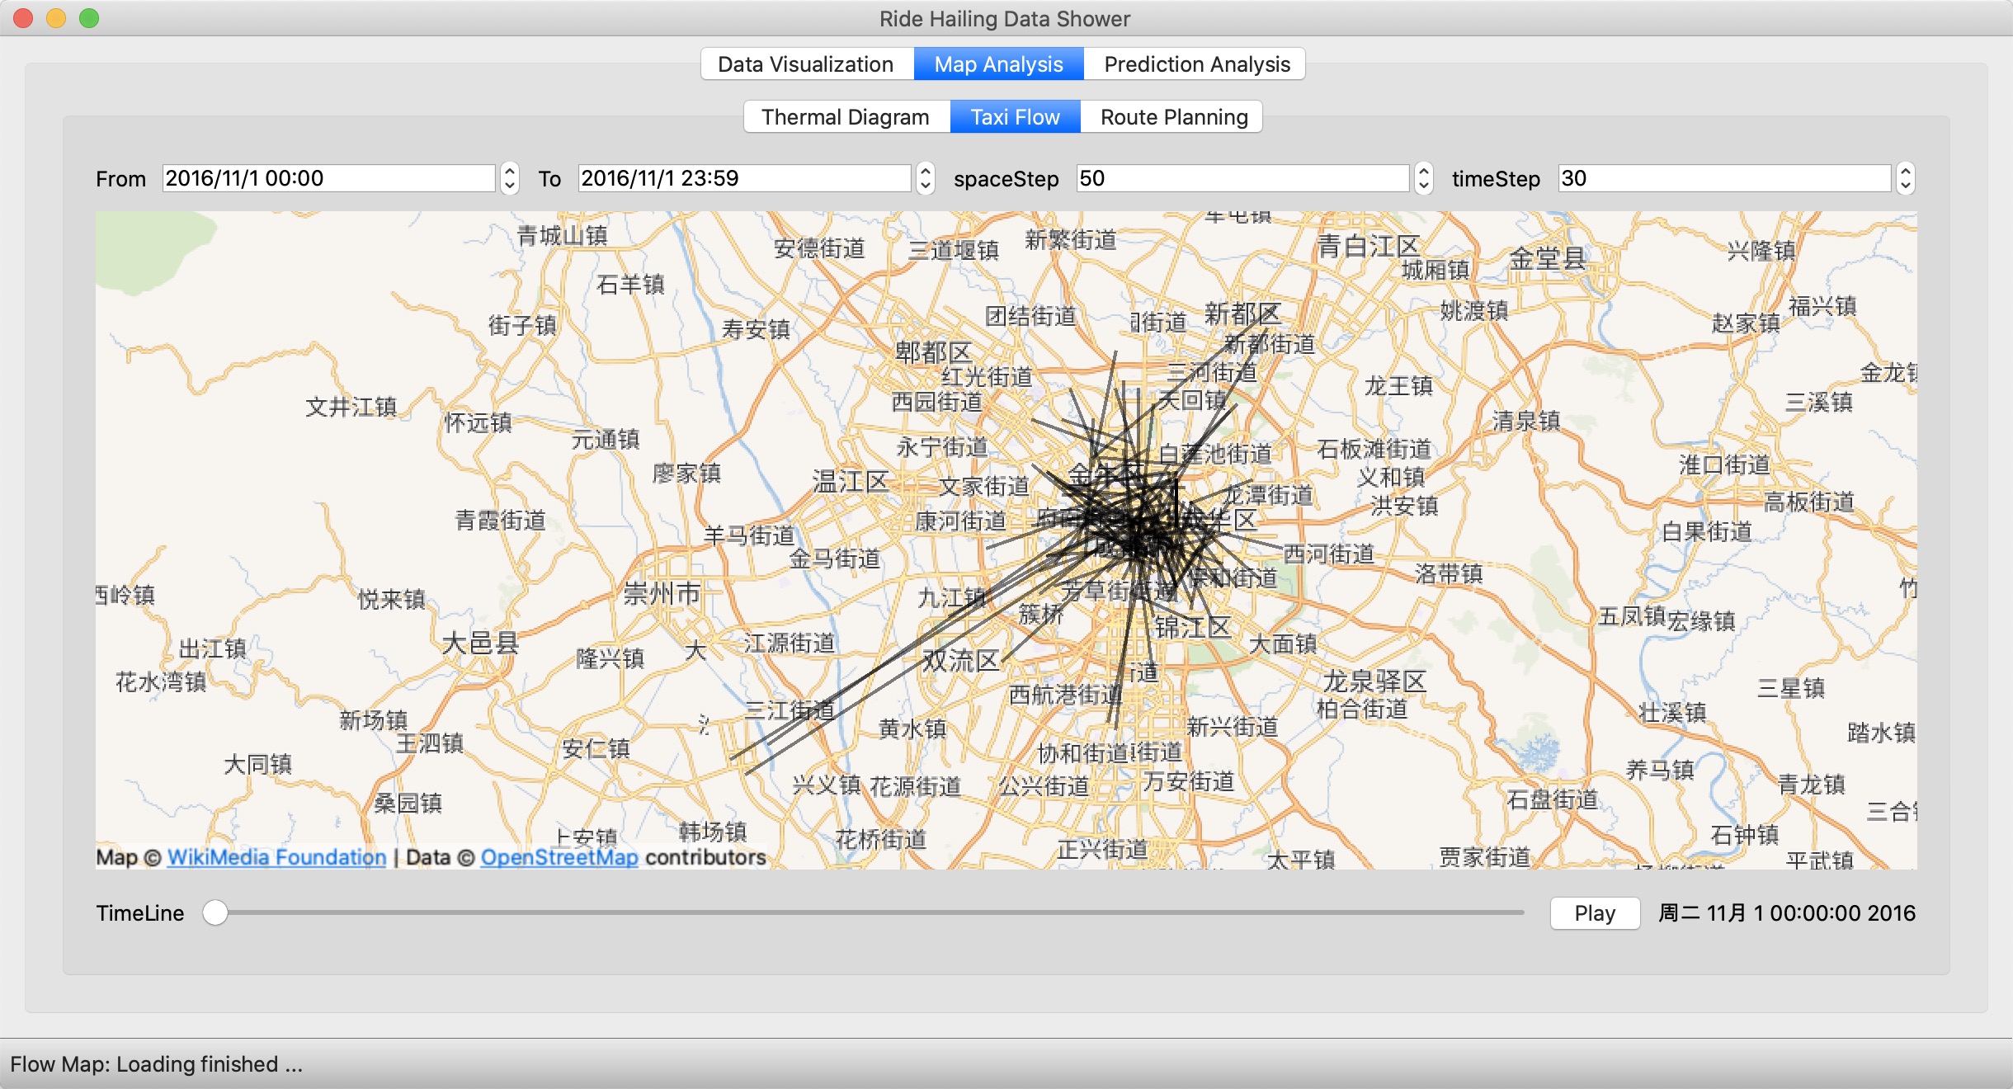Screen dimensions: 2013x1089
Task: Switch to Prediction Analysis tab
Action: coord(1196,64)
